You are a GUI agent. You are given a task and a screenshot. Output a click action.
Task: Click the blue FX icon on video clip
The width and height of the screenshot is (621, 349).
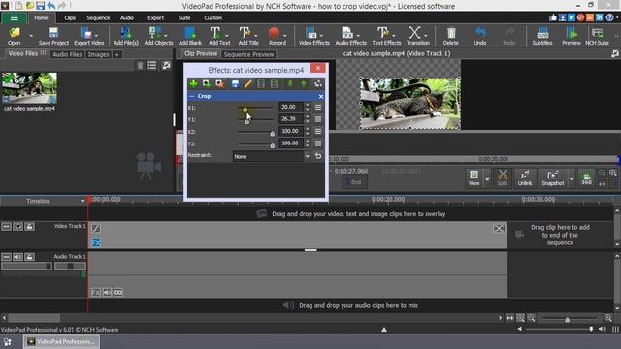pyautogui.click(x=96, y=243)
